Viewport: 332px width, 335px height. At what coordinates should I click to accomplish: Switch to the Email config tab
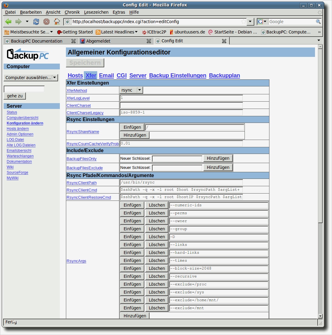tap(106, 75)
